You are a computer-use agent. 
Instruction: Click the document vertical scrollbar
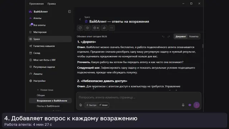[x=203, y=46]
